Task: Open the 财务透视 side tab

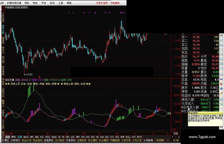Action: (x=3, y=70)
